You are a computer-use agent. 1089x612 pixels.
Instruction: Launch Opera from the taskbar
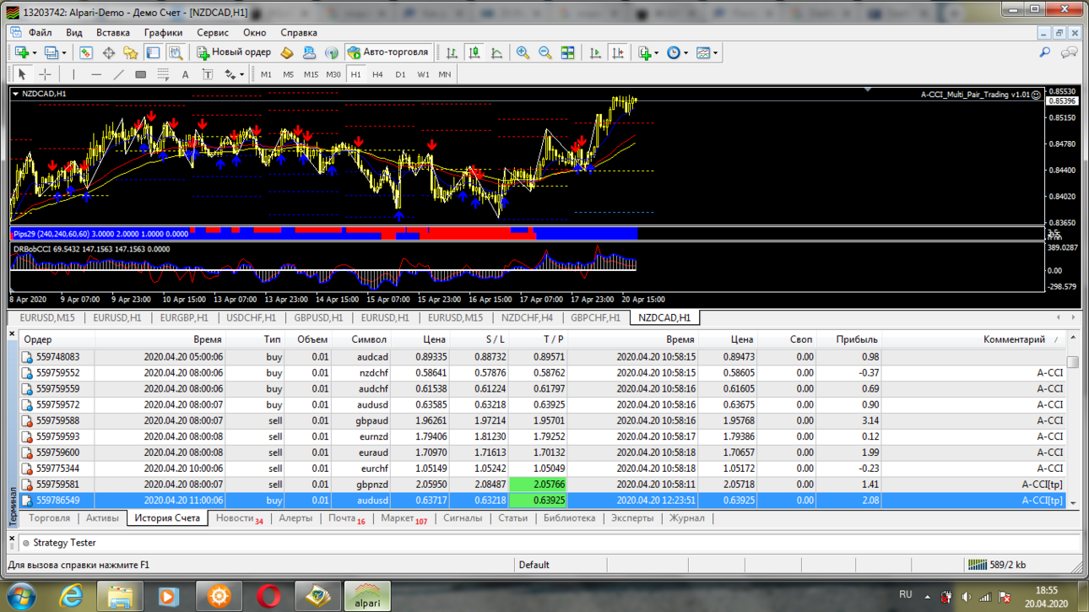click(x=268, y=596)
